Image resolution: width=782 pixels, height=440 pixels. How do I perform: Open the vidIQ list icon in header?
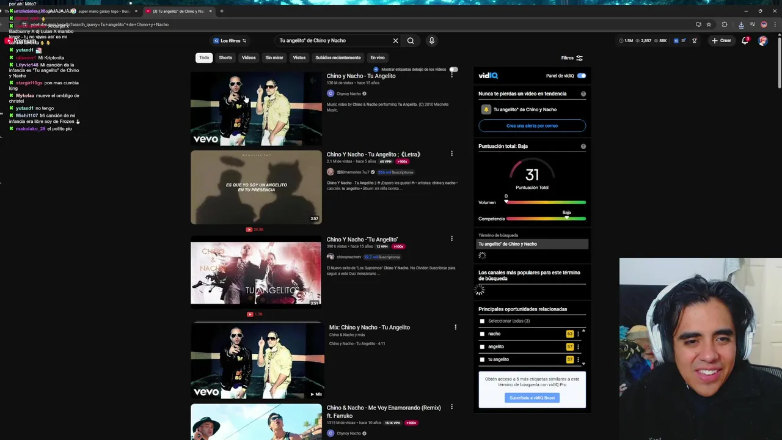coord(684,41)
